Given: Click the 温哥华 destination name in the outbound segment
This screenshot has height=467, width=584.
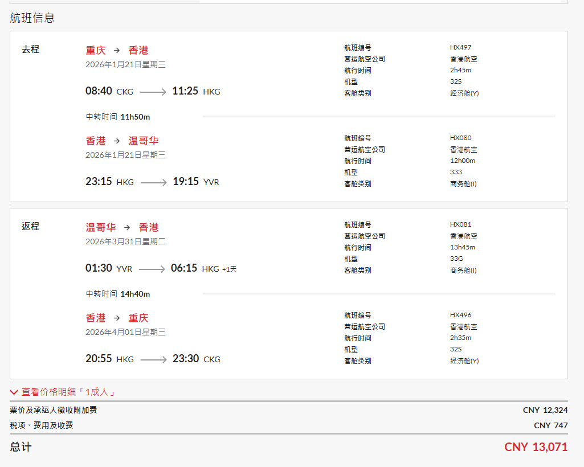Looking at the screenshot, I should [x=144, y=141].
